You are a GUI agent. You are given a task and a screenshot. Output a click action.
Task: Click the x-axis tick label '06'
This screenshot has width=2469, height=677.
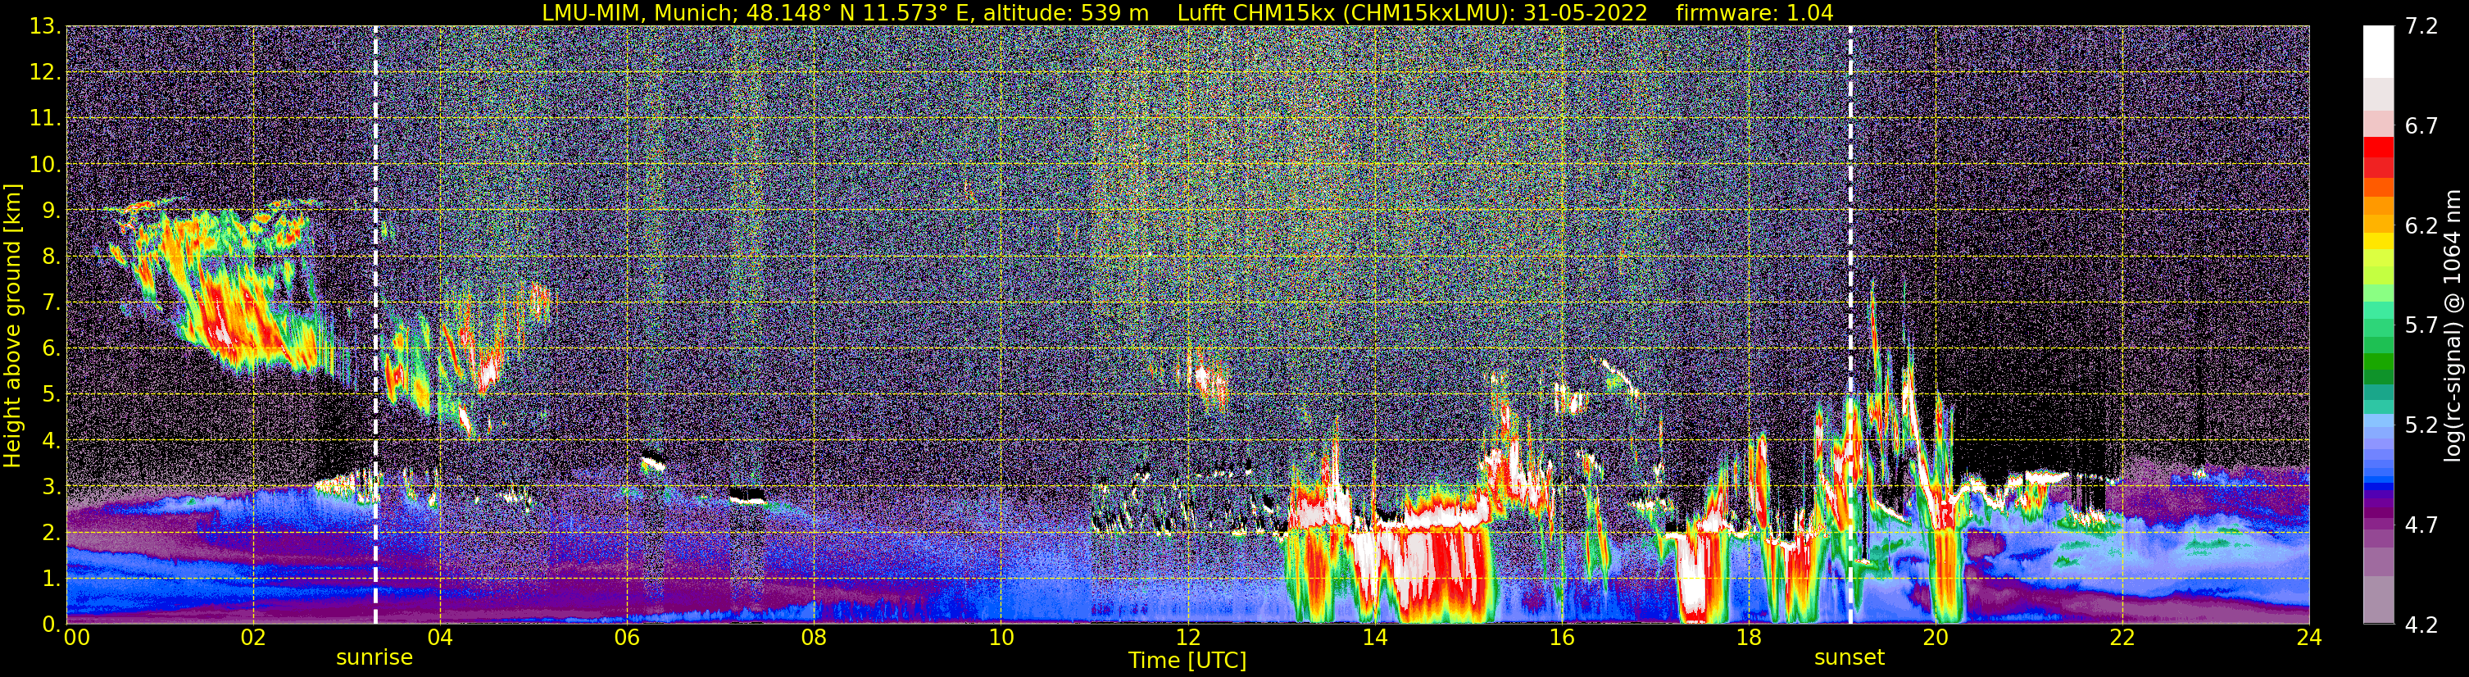click(x=626, y=638)
